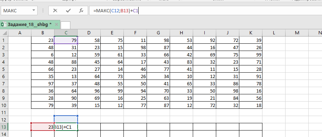Close the Задание_18_shbg workbook tab

tap(56, 25)
